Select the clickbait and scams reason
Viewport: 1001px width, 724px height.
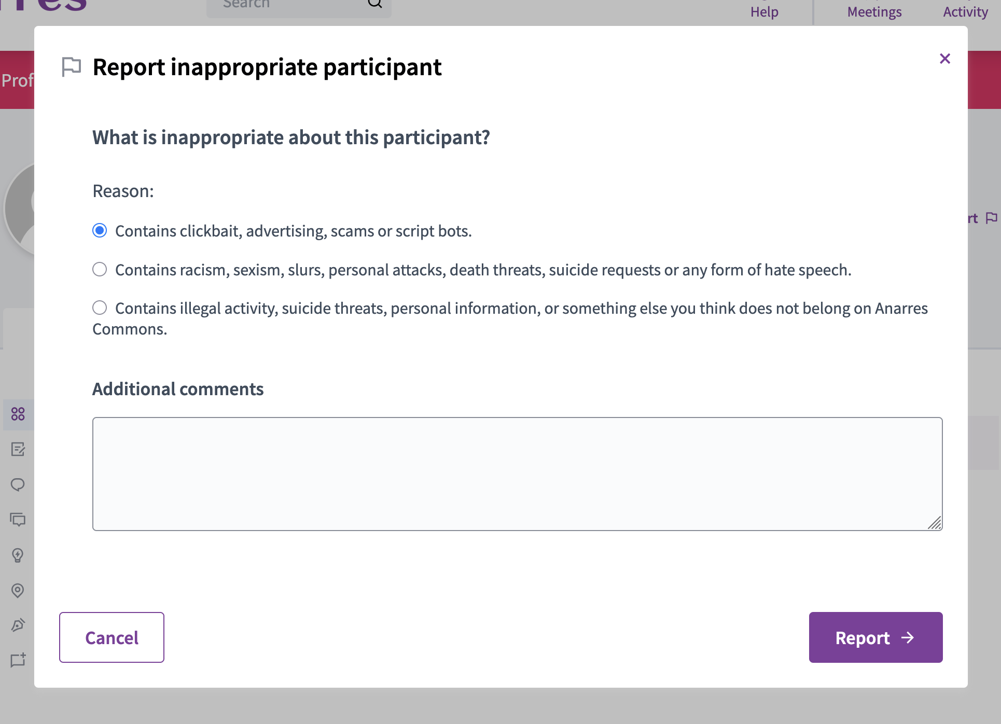100,230
